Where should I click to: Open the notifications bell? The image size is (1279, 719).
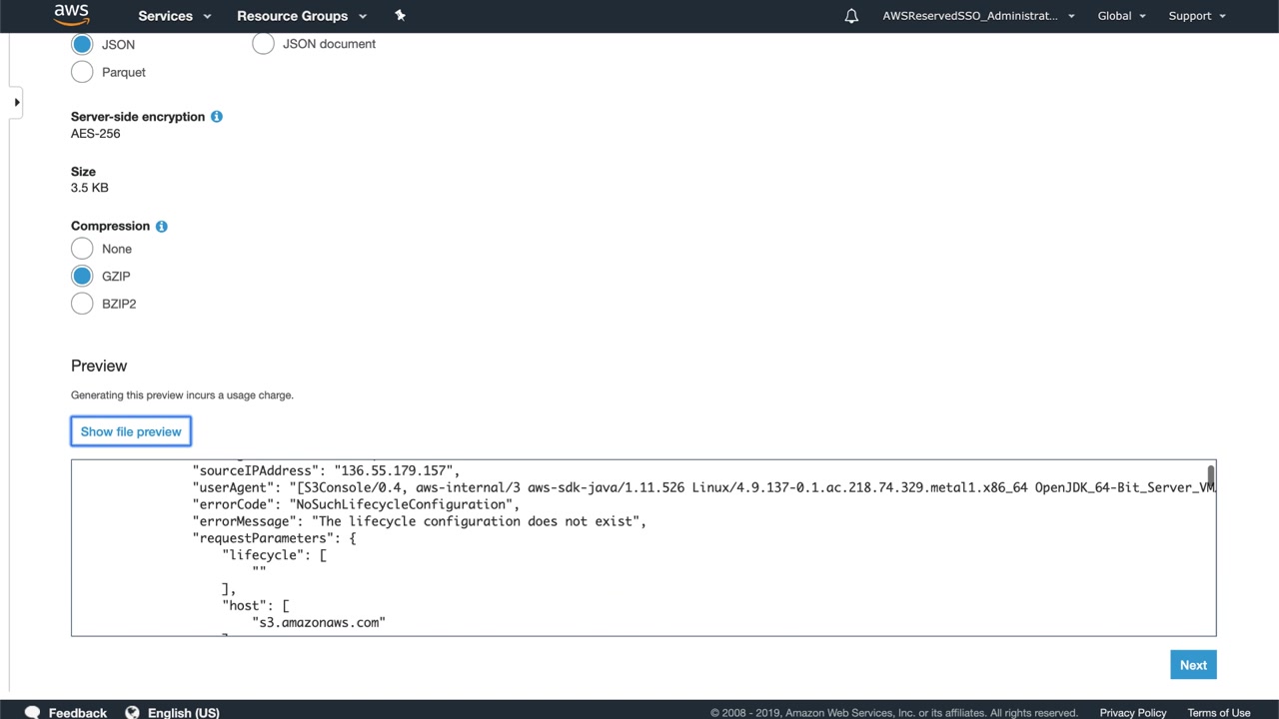[851, 16]
